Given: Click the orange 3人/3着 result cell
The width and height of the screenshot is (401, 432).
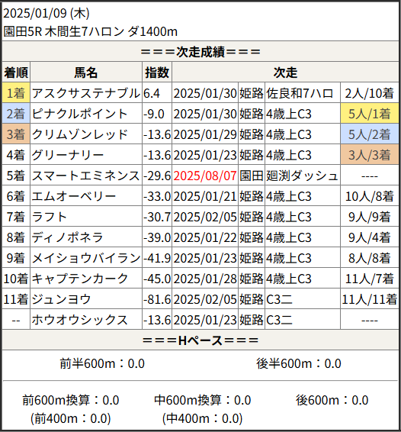Looking at the screenshot, I should click(x=369, y=155).
